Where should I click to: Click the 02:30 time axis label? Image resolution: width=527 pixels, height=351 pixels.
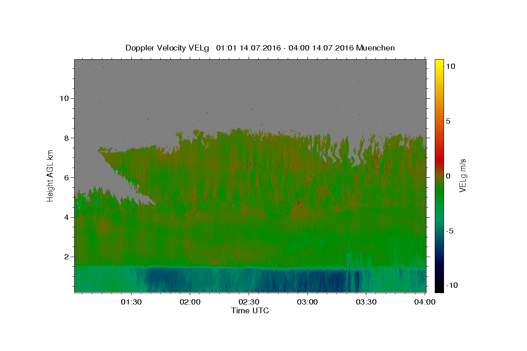pos(249,302)
